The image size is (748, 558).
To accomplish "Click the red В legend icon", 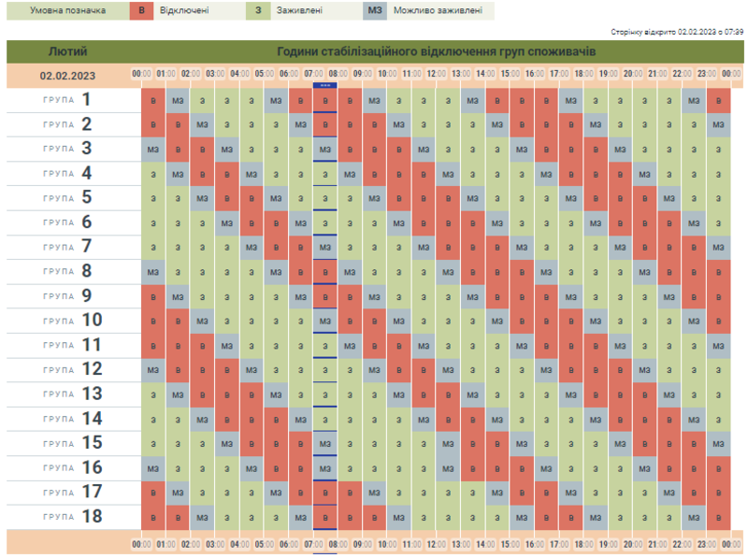I will tap(142, 10).
